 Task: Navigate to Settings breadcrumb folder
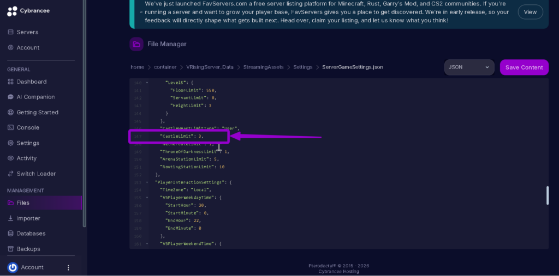point(302,67)
